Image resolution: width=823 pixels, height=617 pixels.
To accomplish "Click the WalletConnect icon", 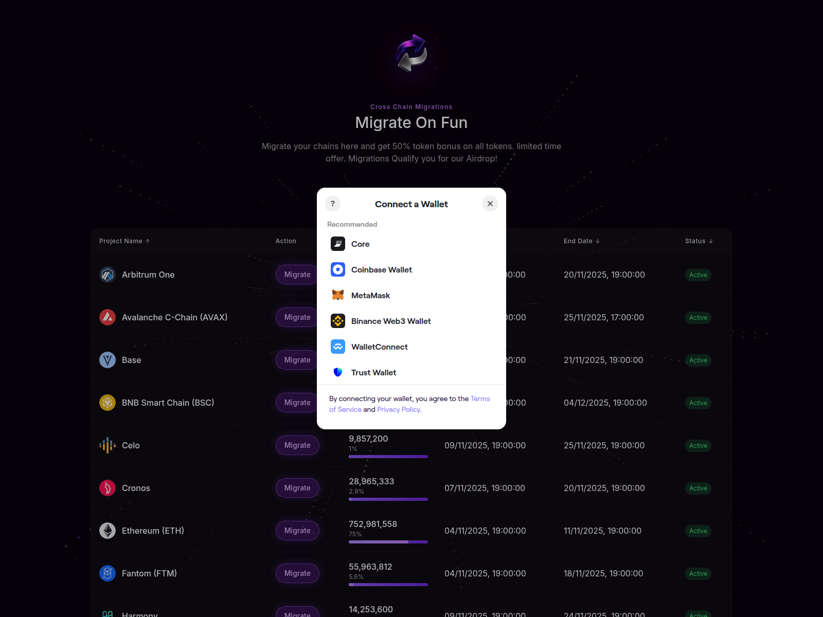I will 338,347.
